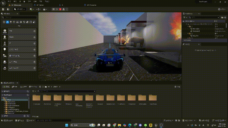This screenshot has width=228, height=128.
Task: Click Save All in Content Browser
Action: [x=33, y=87]
